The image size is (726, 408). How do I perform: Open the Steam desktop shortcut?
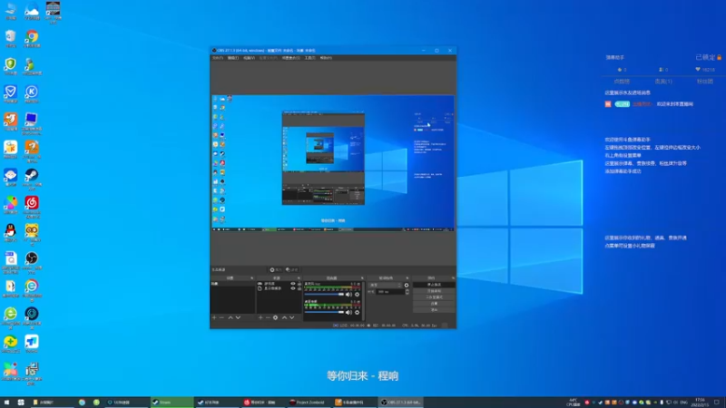point(32,175)
